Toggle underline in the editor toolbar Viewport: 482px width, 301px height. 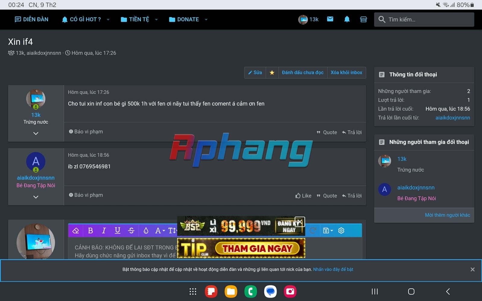click(x=117, y=231)
